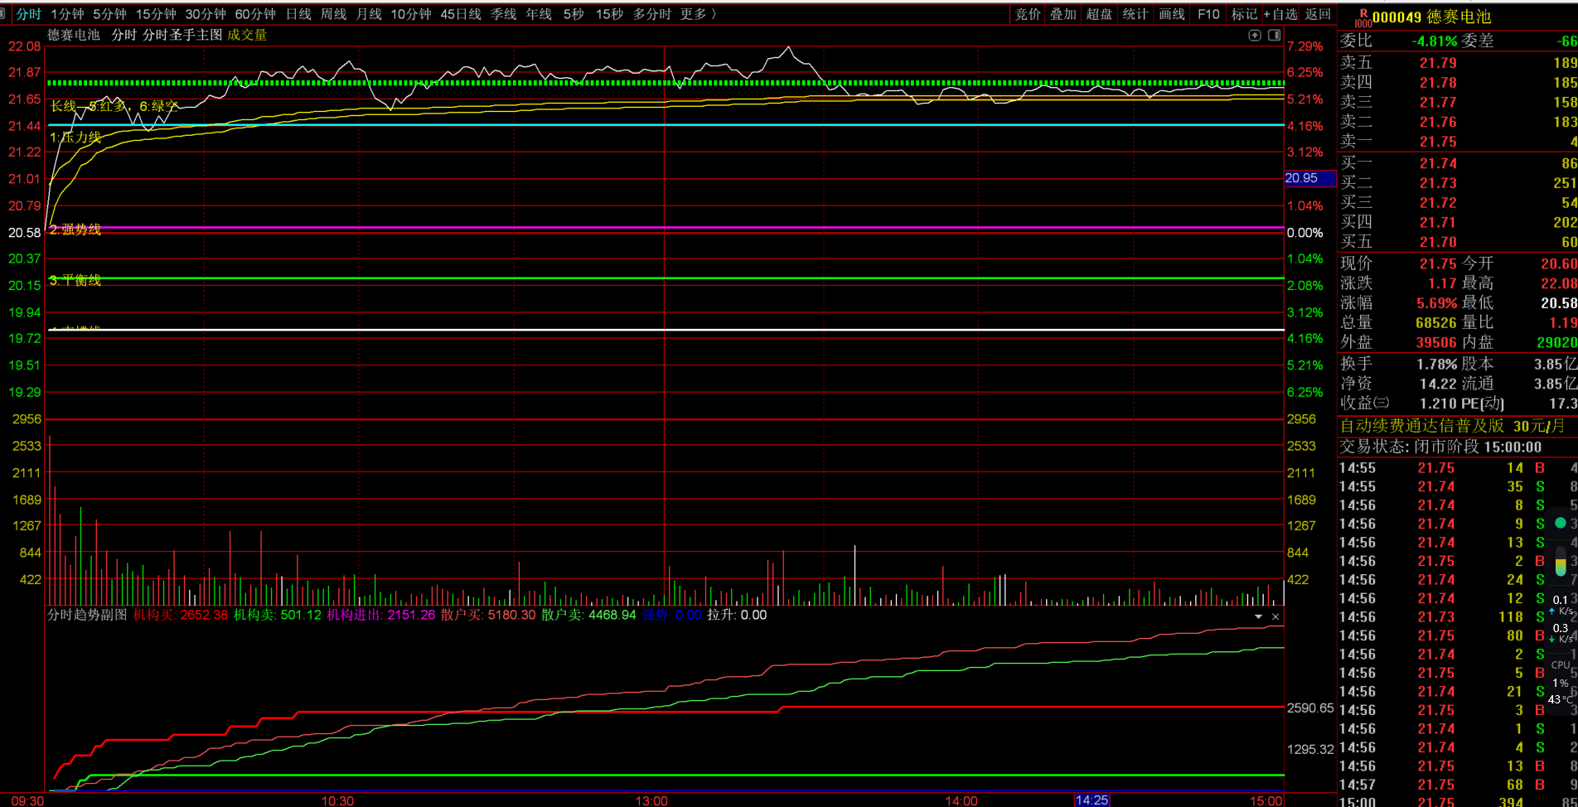Open the 统计 statistics button

pyautogui.click(x=1135, y=14)
